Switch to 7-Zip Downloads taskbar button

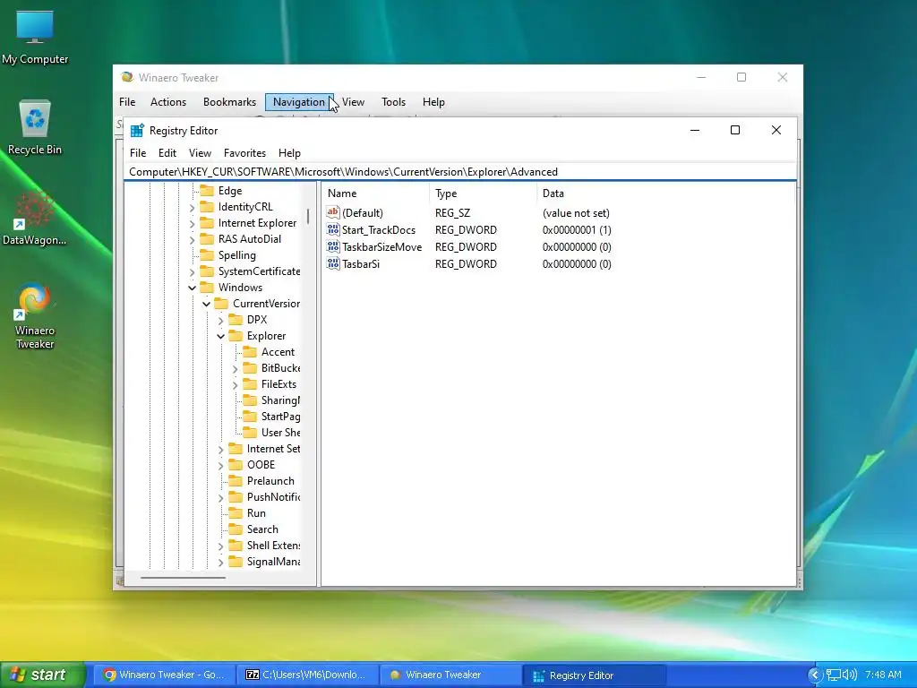tap(308, 675)
